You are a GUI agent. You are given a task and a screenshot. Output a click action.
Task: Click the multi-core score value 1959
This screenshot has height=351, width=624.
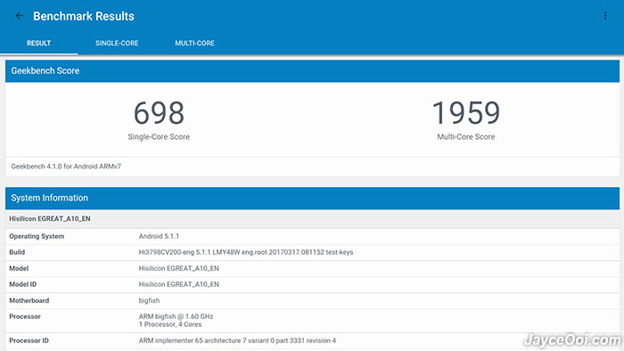click(x=466, y=113)
